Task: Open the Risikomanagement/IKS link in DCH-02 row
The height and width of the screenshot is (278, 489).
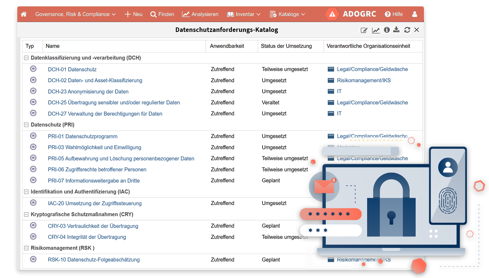Action: click(364, 80)
